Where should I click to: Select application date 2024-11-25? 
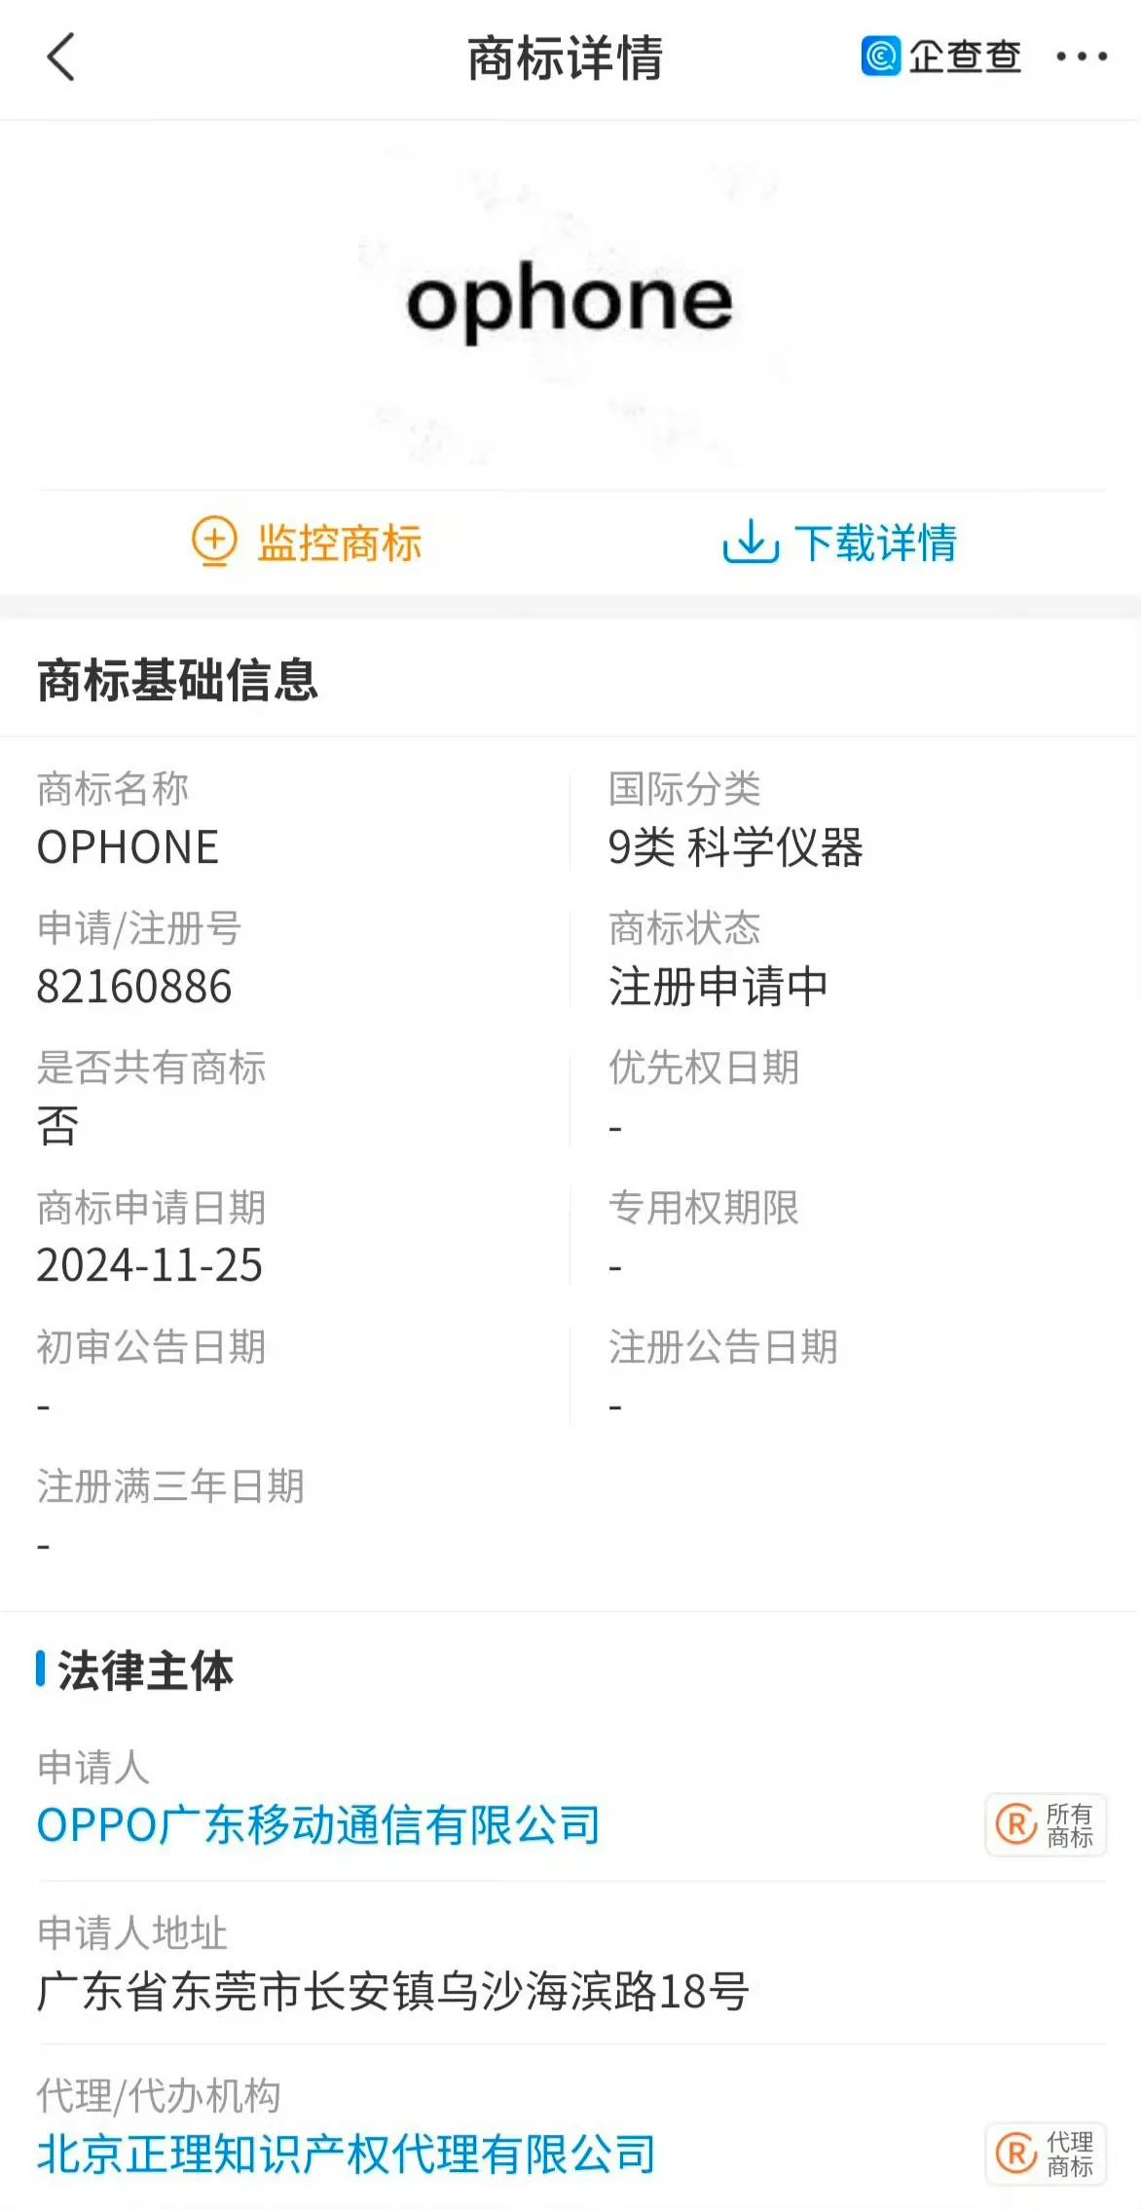[x=150, y=1265]
